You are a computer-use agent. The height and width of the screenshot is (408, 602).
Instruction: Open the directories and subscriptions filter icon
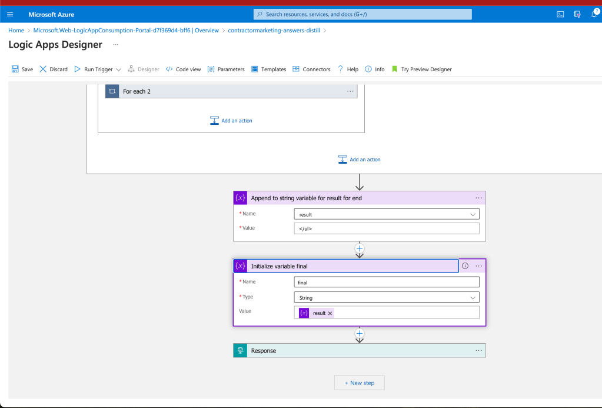(577, 14)
